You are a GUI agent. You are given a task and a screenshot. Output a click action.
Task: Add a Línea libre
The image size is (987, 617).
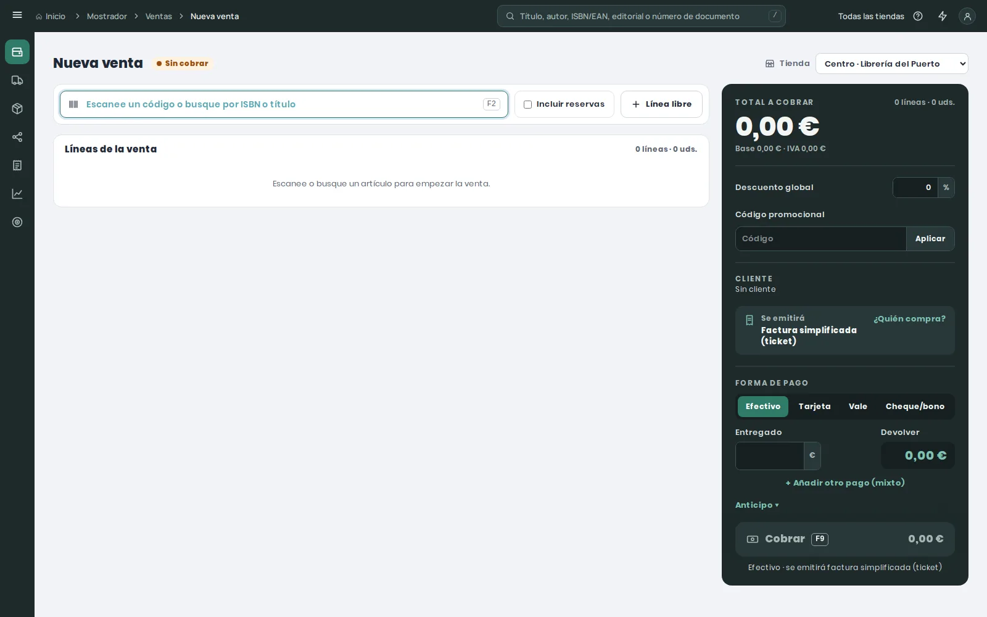[x=661, y=104]
